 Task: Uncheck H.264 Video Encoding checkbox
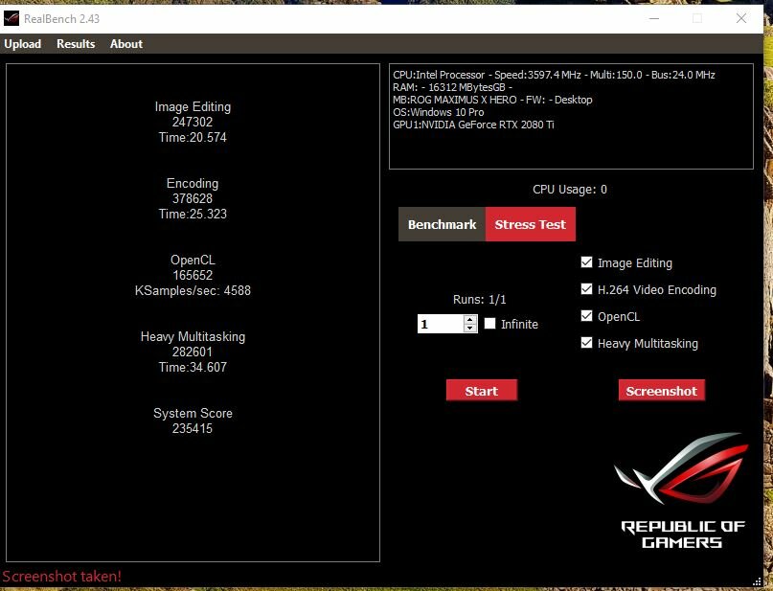click(586, 289)
